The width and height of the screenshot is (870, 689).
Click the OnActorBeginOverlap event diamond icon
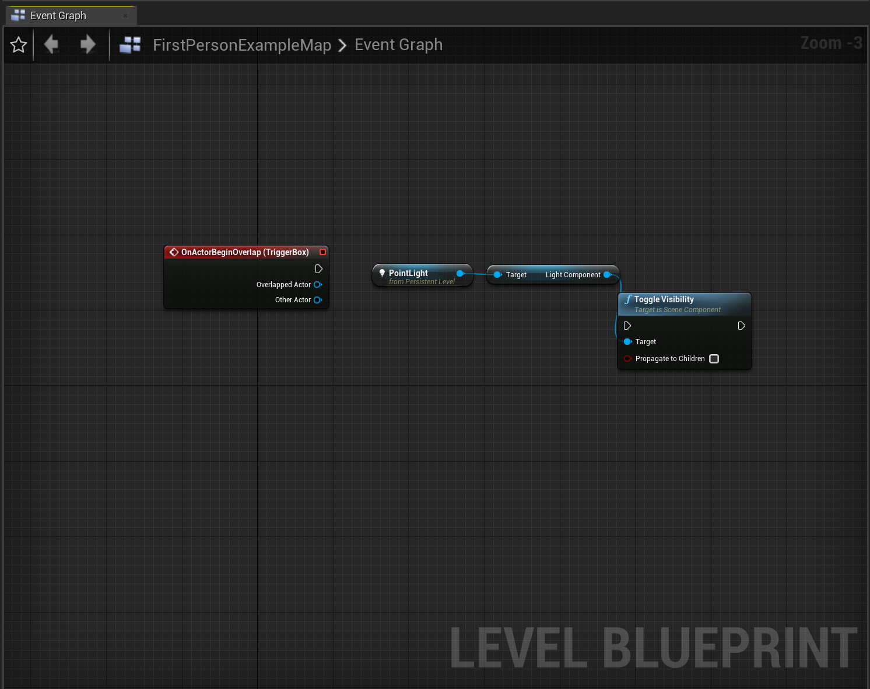(x=174, y=252)
